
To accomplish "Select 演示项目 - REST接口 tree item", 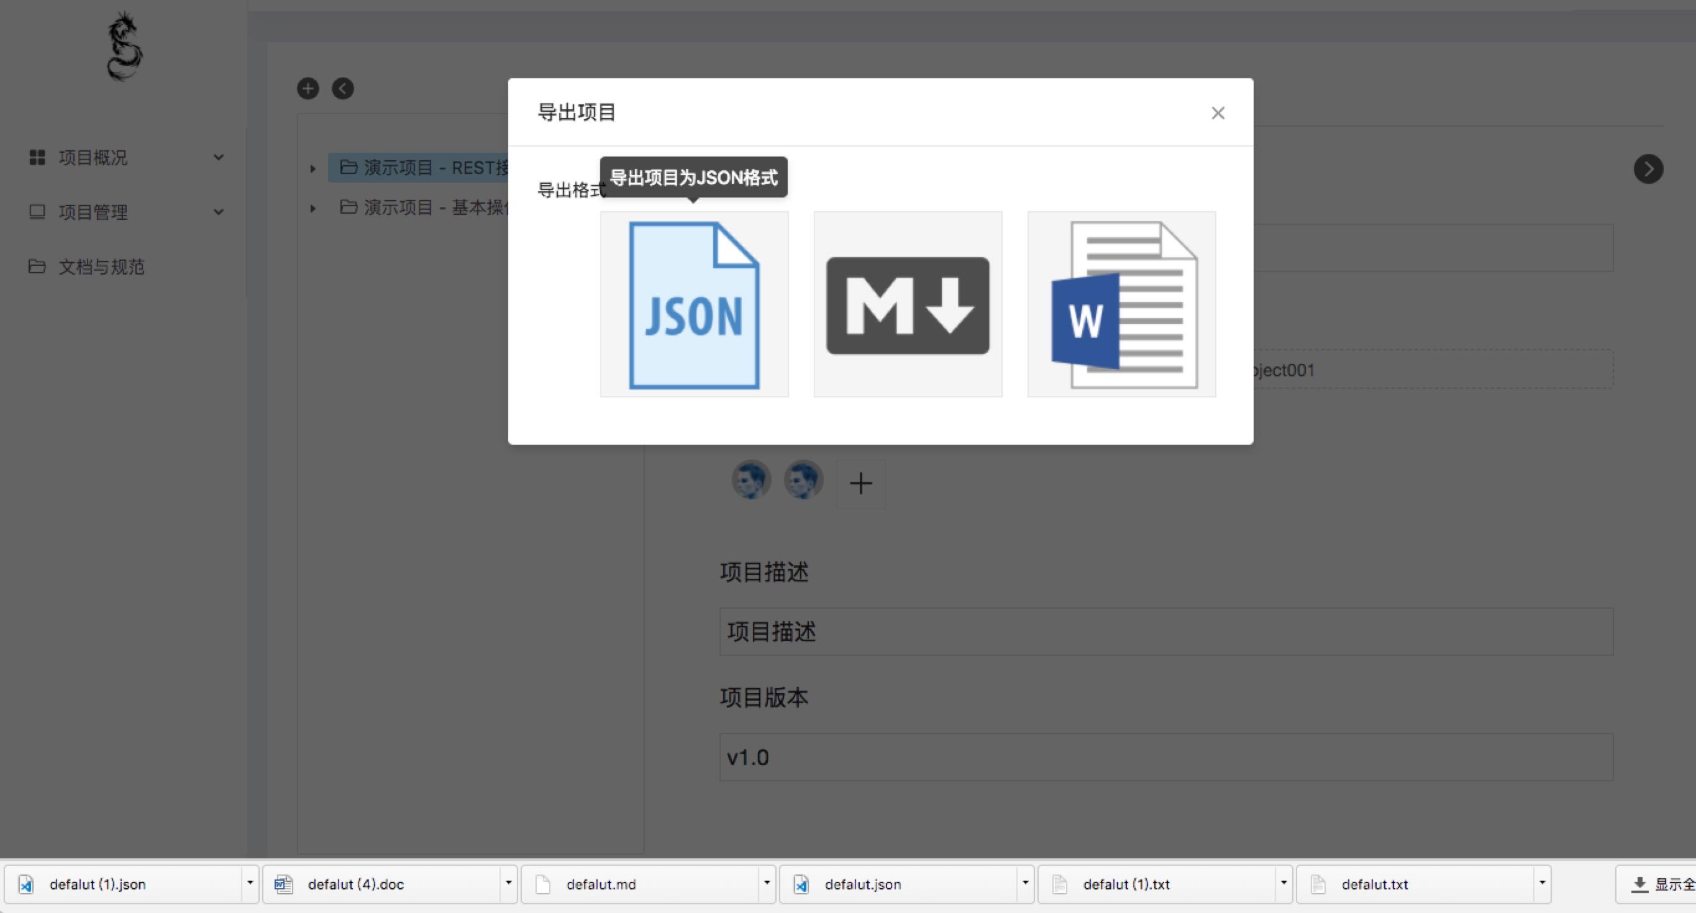I will tap(419, 168).
